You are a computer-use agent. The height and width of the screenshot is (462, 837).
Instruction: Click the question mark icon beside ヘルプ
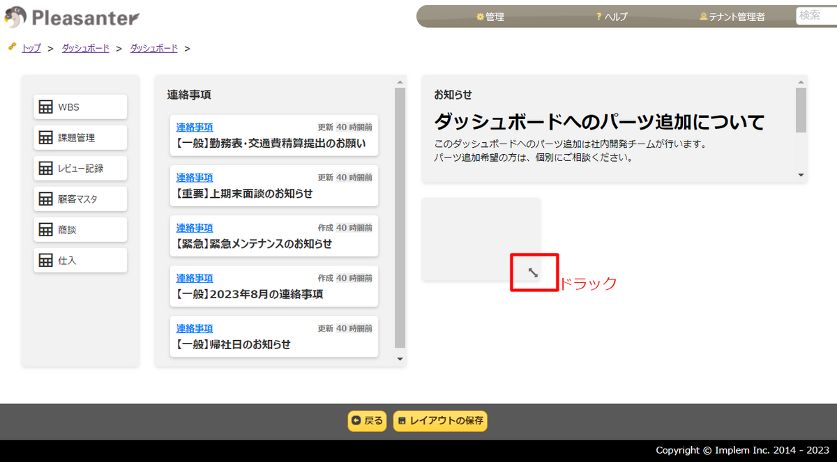click(597, 17)
